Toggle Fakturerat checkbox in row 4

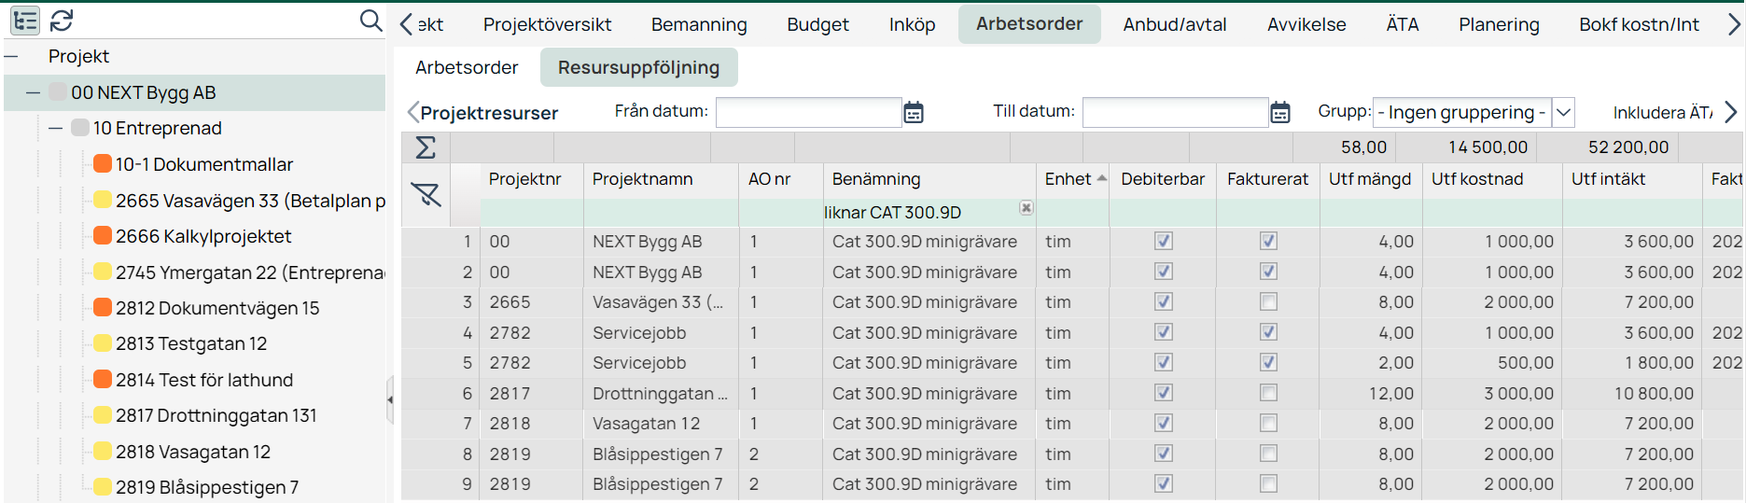coord(1268,332)
